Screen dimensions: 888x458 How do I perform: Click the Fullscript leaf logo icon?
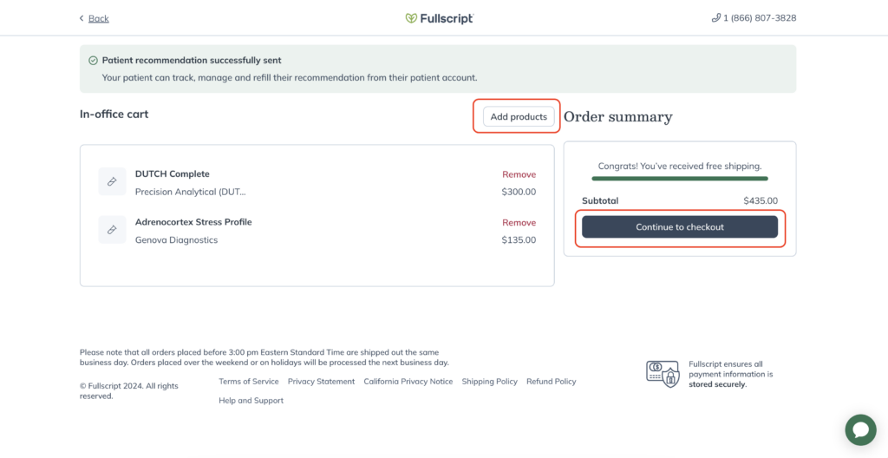pos(411,18)
